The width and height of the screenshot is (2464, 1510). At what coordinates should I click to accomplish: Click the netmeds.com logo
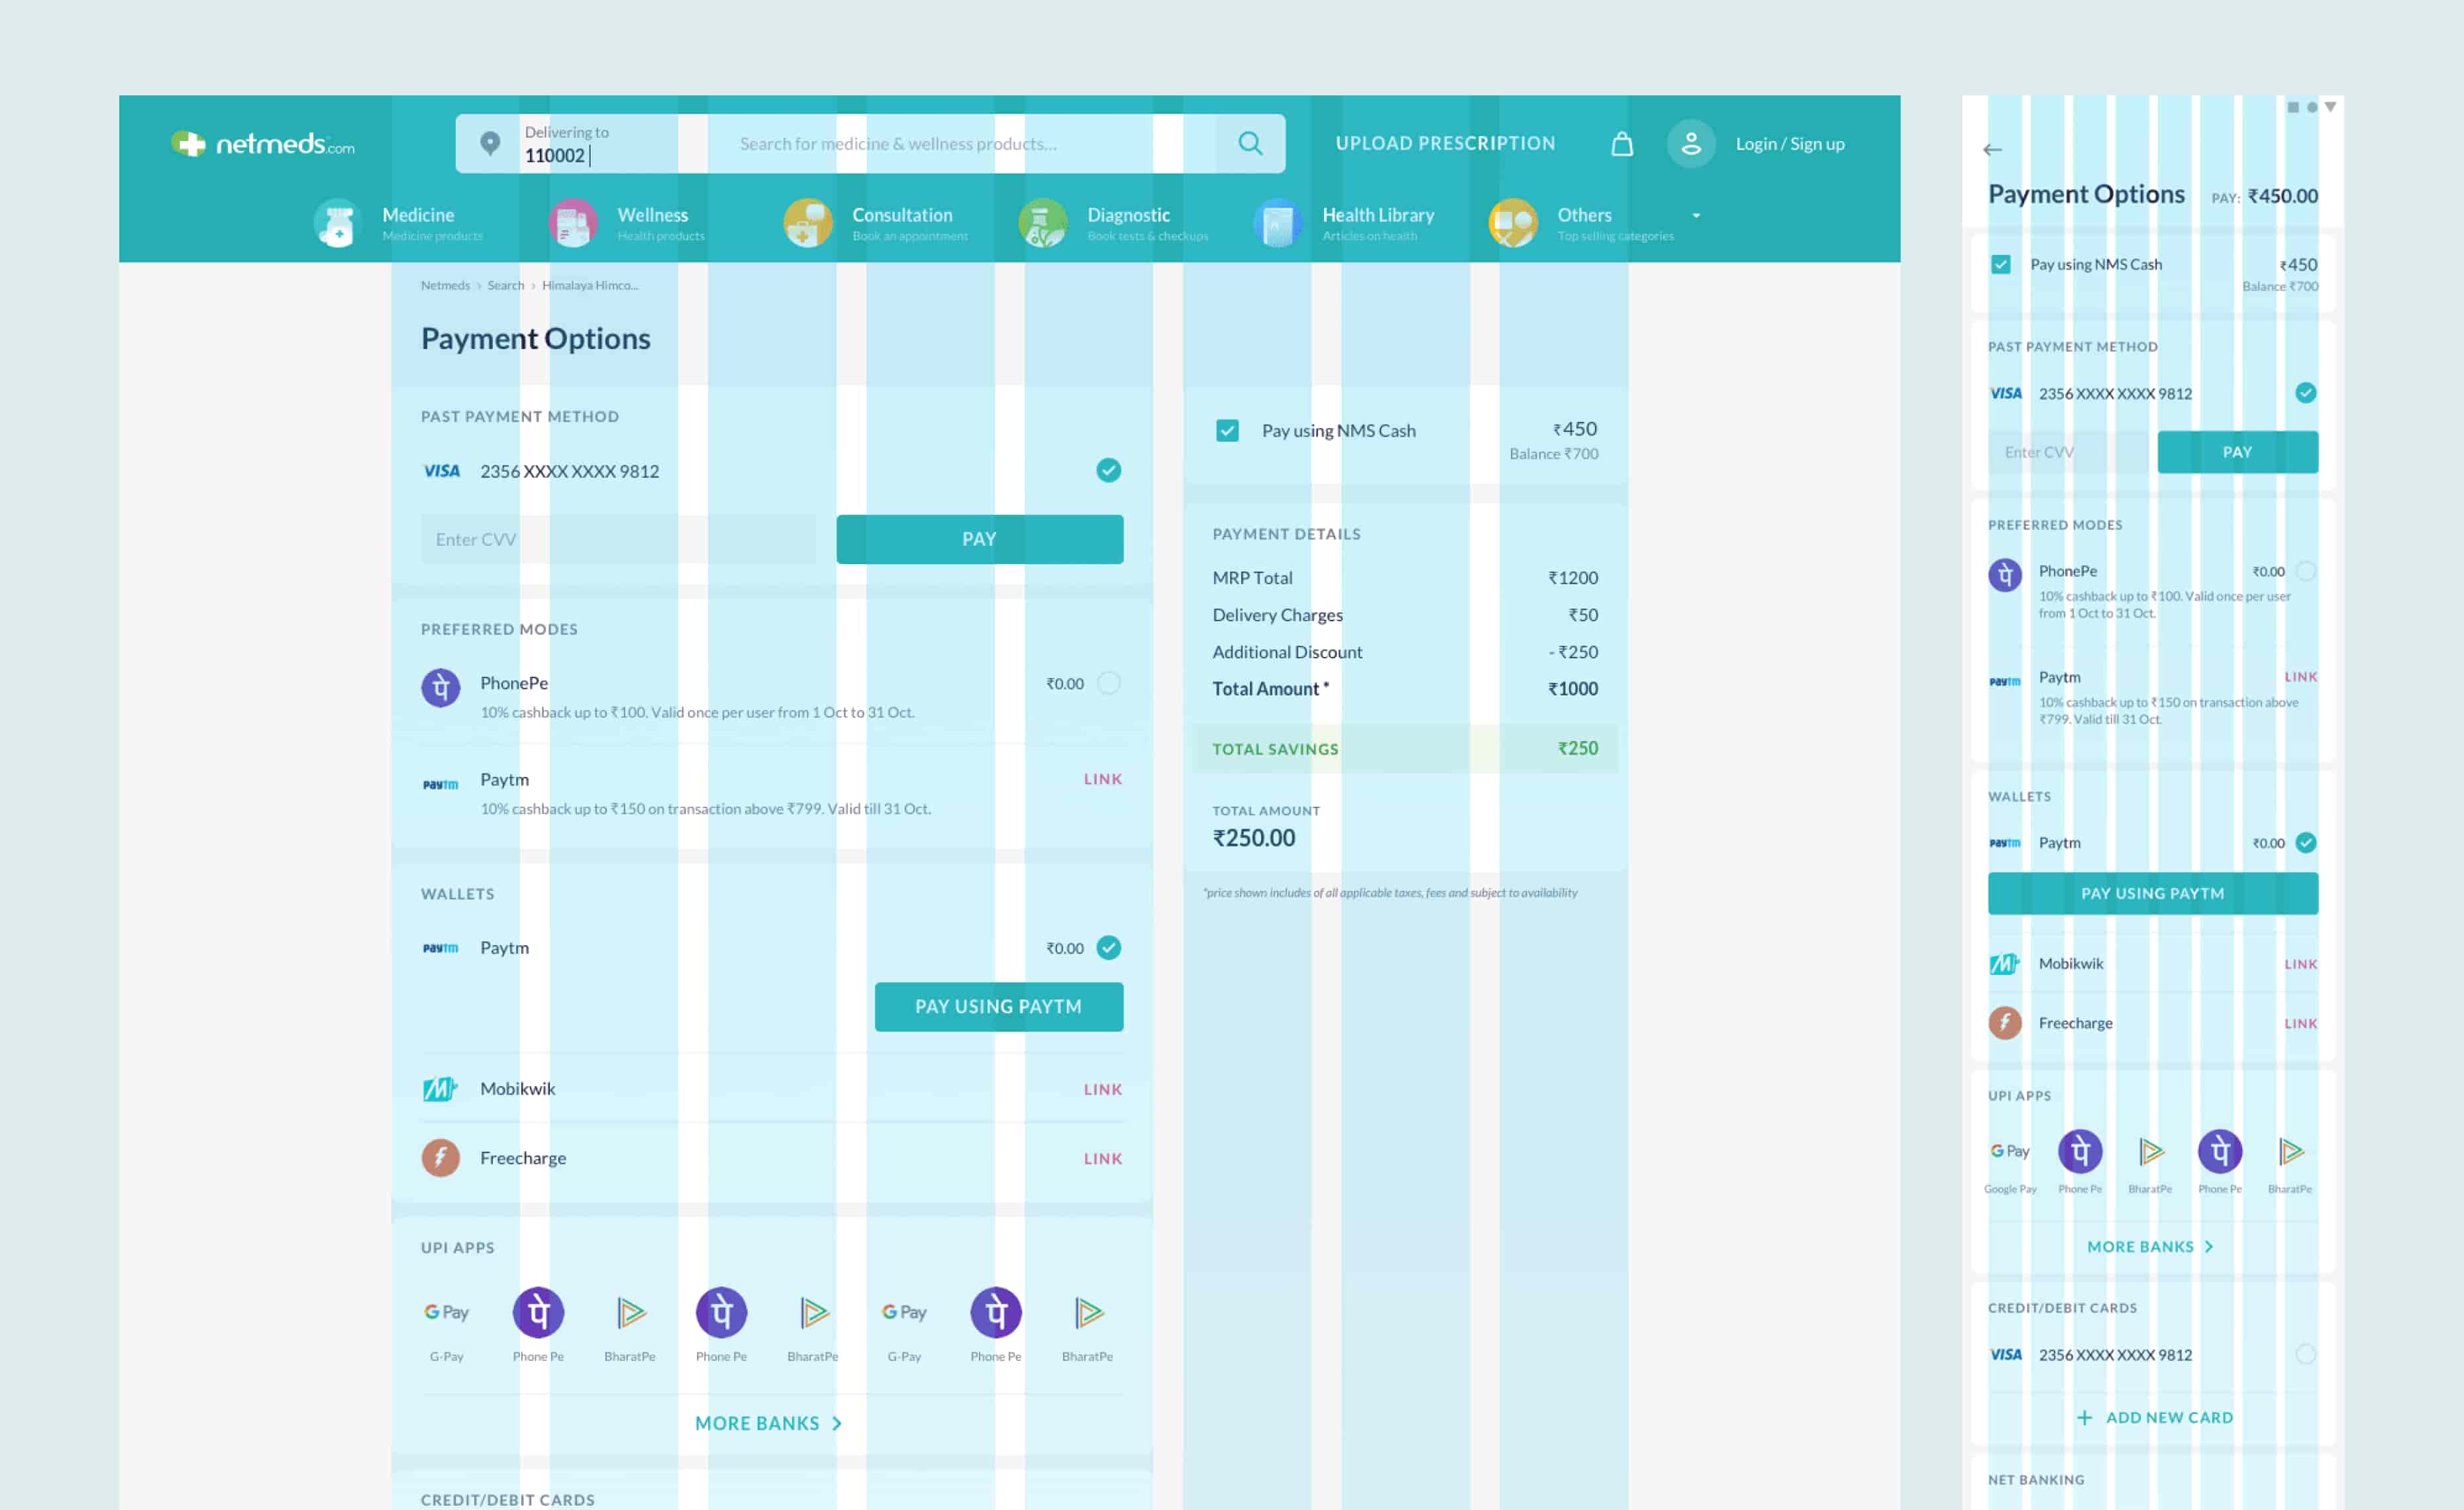[262, 144]
